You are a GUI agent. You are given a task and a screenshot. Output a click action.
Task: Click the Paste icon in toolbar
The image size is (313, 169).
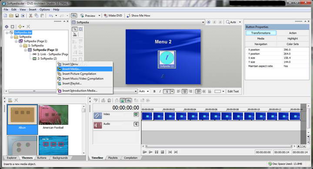tap(42, 16)
